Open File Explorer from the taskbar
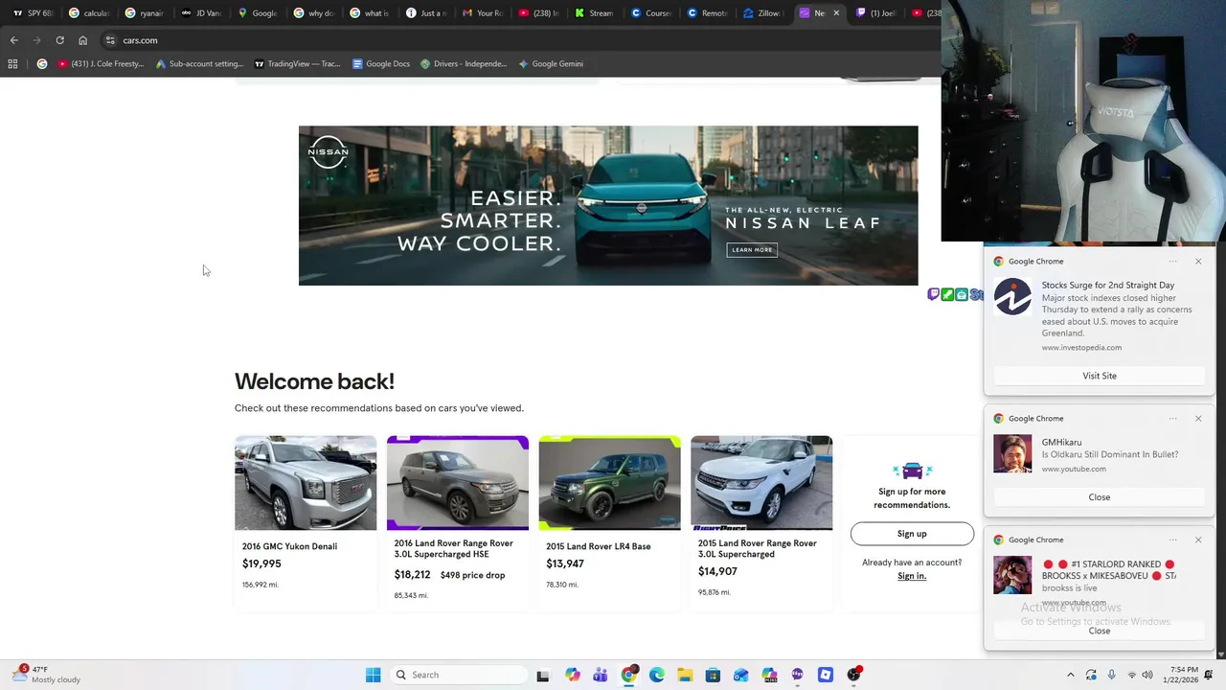Viewport: 1226px width, 690px height. [x=685, y=675]
